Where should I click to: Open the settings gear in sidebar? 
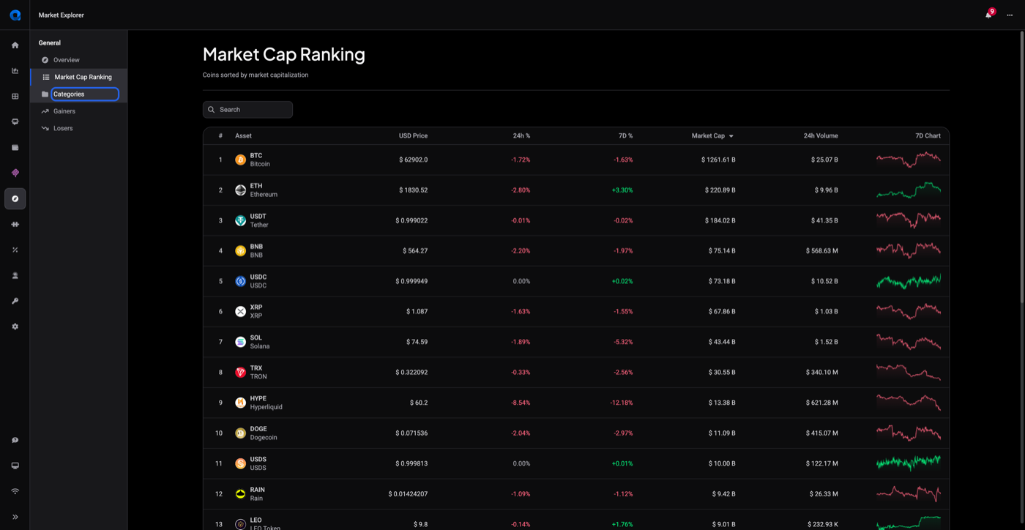click(x=15, y=327)
